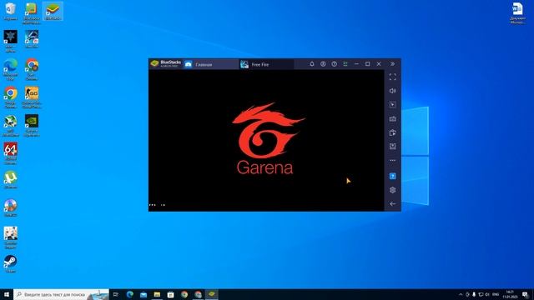Select the GeForce Experience desktop shortcut
534x300 pixels.
pyautogui.click(x=32, y=126)
